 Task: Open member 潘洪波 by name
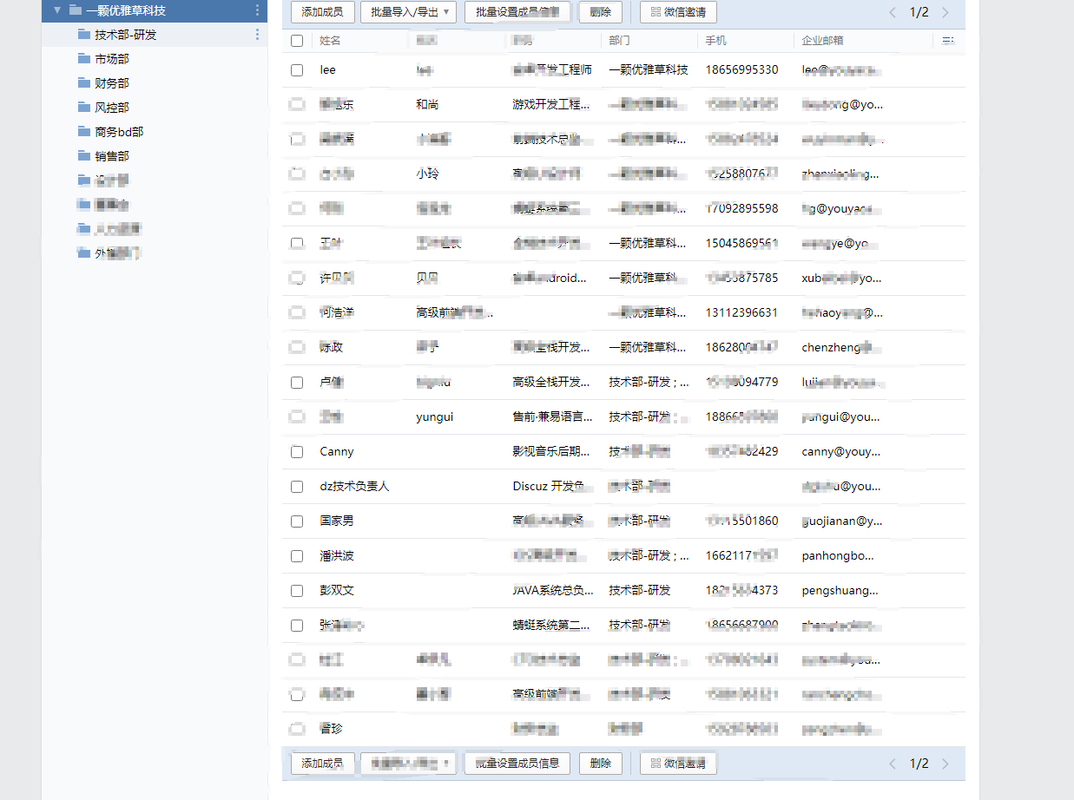coord(337,555)
